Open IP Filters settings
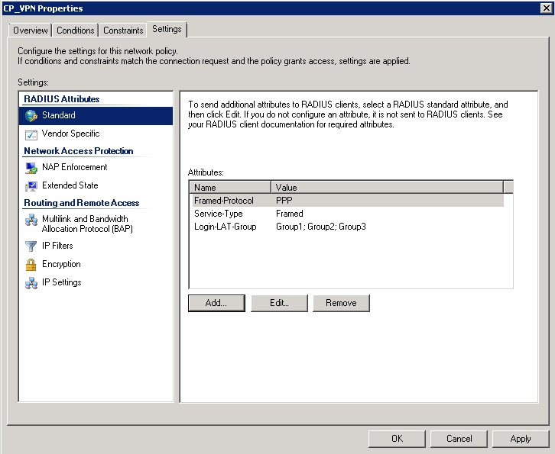This screenshot has height=454, width=555. tap(96, 246)
